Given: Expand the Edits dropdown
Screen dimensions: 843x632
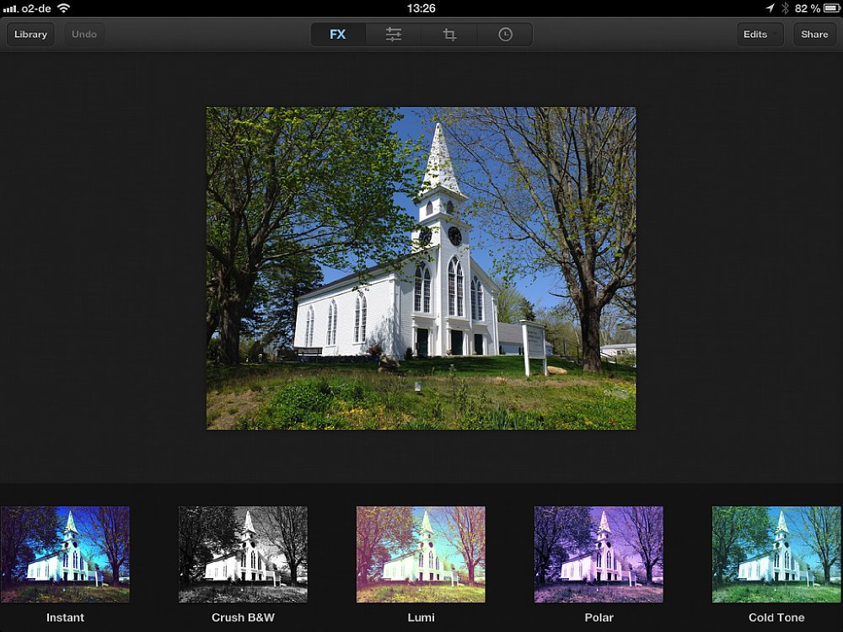Looking at the screenshot, I should point(760,35).
